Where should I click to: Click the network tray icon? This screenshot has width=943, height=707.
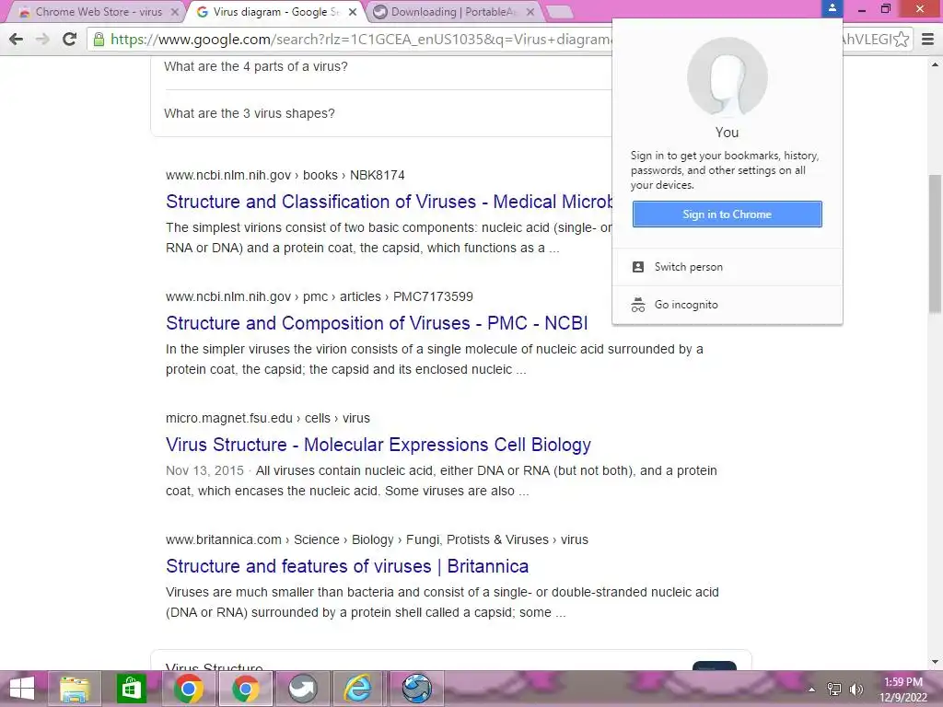pos(833,690)
